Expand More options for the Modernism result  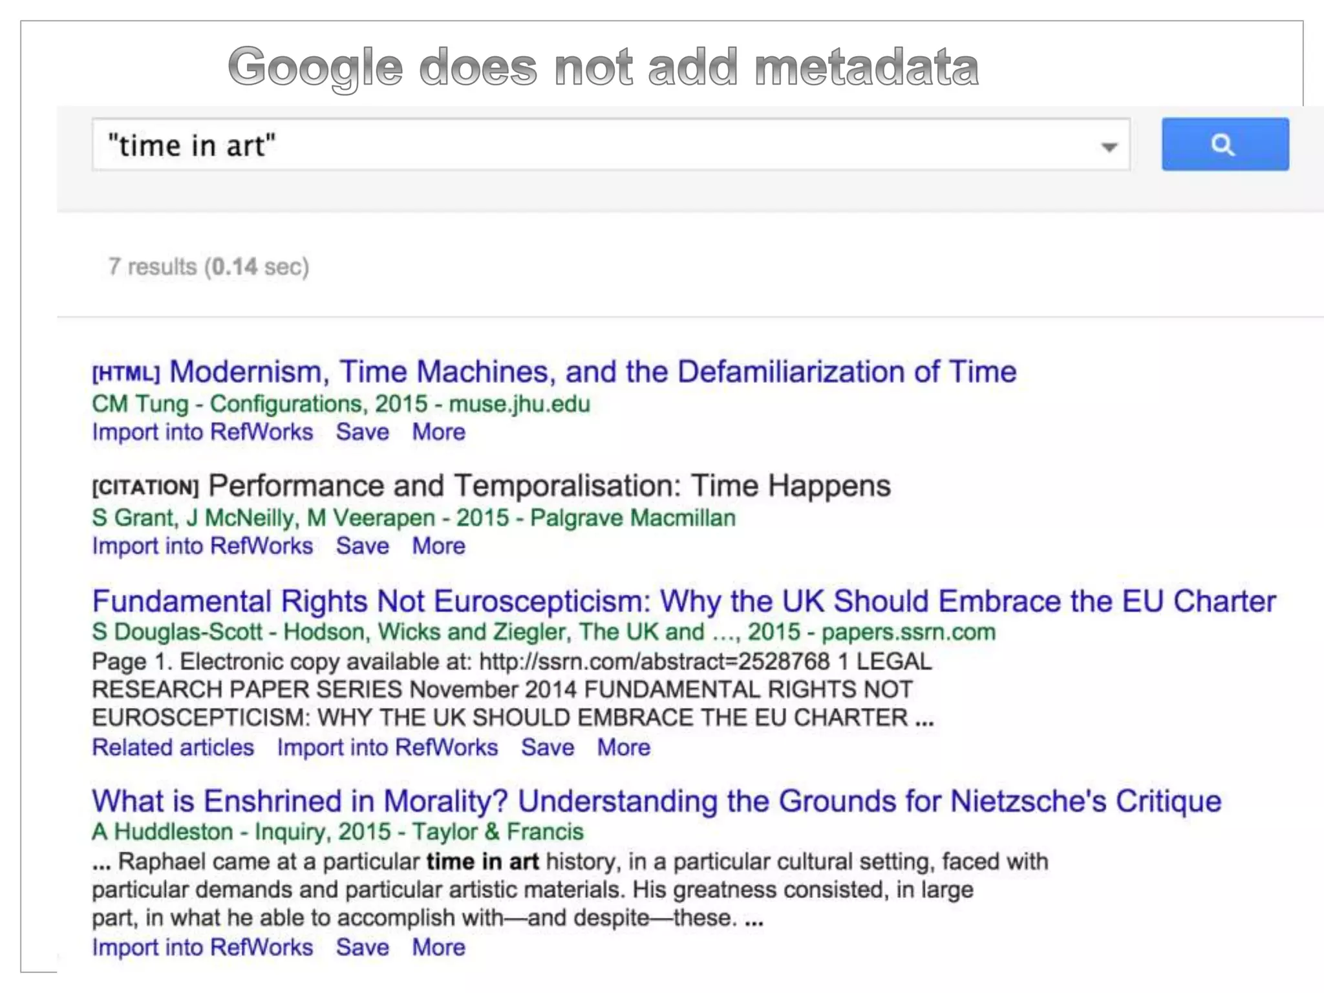[x=438, y=432]
